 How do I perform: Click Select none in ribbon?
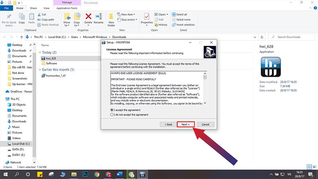(181, 19)
